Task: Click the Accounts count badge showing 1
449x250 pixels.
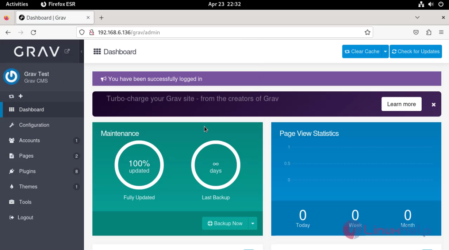Action: (x=76, y=140)
